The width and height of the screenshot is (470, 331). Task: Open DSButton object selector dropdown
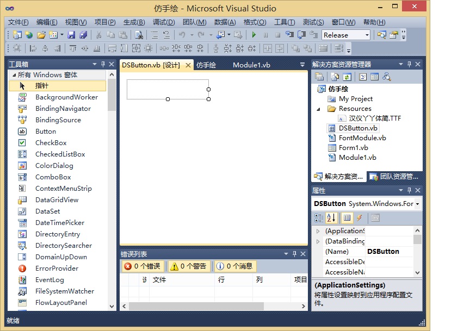pos(417,204)
